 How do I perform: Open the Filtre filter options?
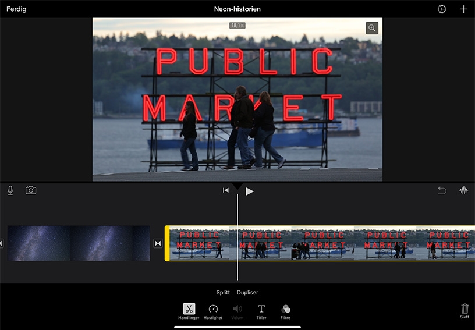[x=285, y=312]
